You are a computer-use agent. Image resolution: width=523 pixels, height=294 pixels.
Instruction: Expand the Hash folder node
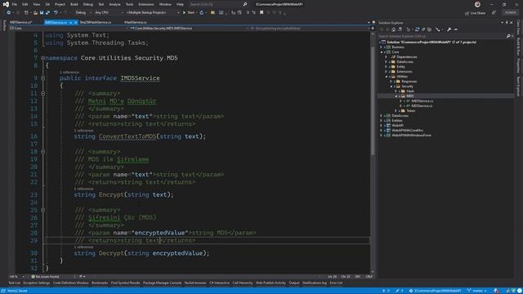(396, 91)
